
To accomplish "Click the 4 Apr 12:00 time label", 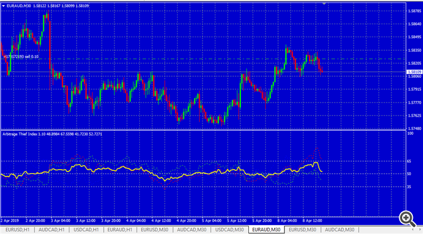I will tap(161, 220).
